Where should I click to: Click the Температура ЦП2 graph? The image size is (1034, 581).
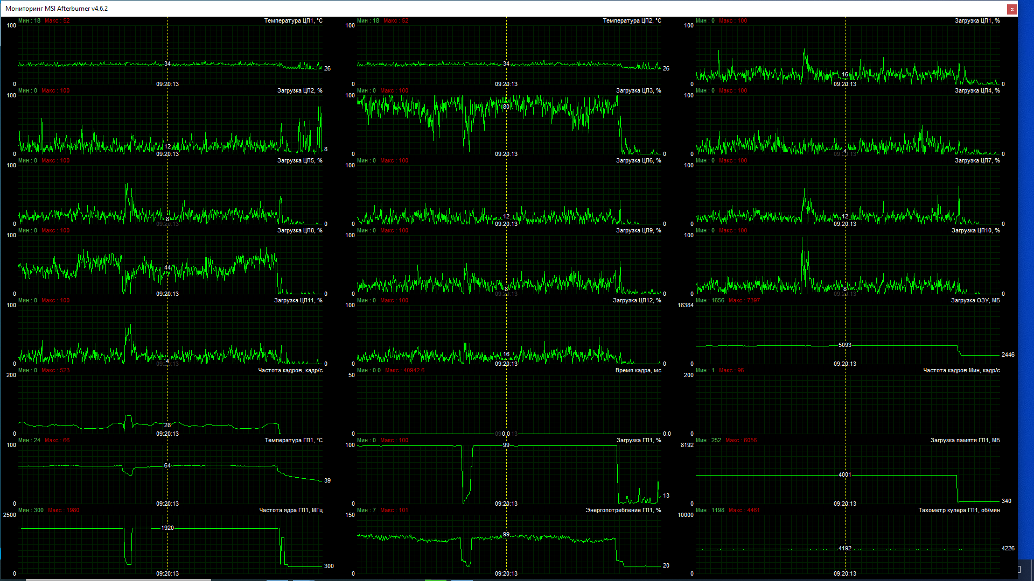[509, 54]
